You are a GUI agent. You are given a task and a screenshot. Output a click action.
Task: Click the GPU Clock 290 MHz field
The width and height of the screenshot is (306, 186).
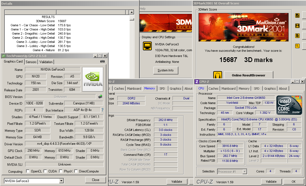click(x=34, y=151)
